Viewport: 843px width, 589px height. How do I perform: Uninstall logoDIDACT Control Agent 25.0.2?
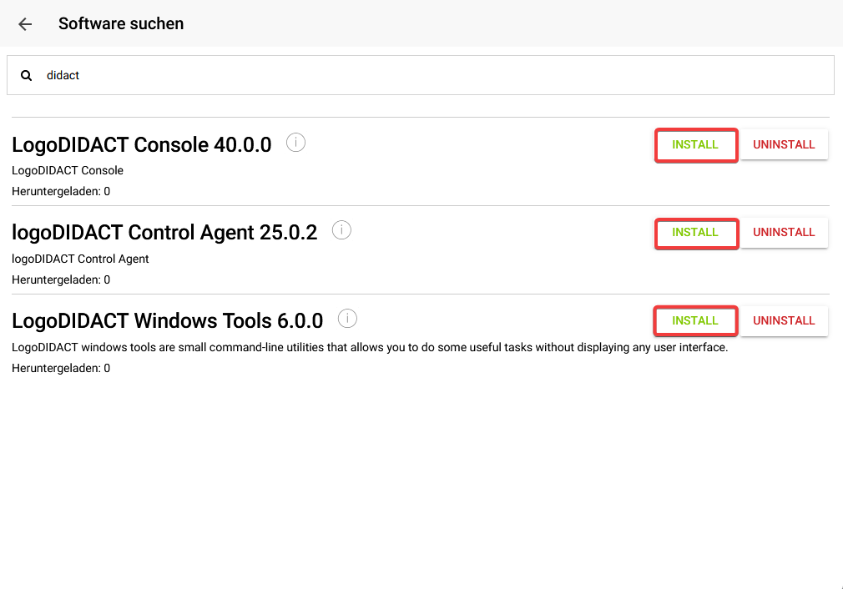(x=784, y=233)
